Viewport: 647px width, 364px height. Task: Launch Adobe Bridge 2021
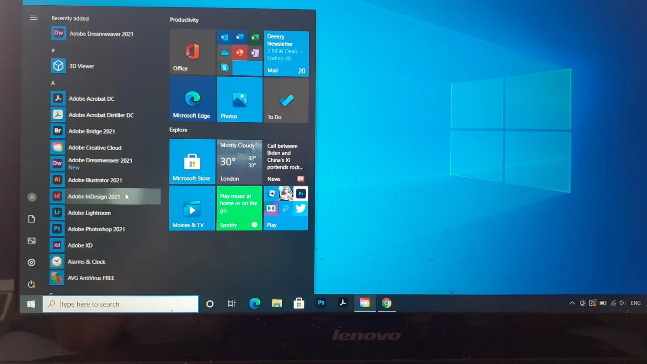[x=105, y=131]
